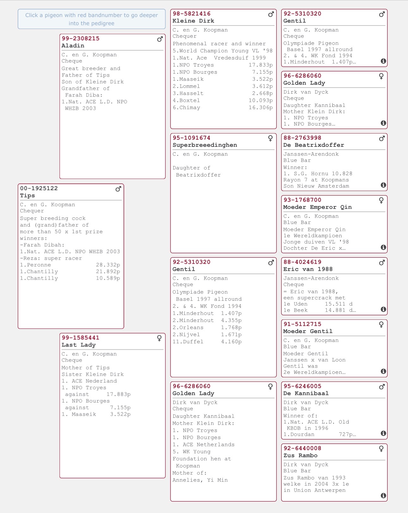Open pedigree of Kleine Dirk 98-5821416
This screenshot has height=513, width=408.
(192, 14)
